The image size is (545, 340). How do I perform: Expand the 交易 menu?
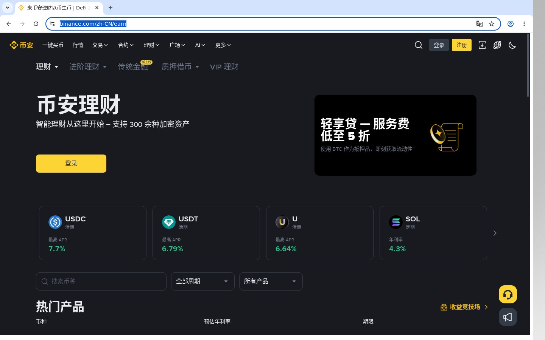tap(100, 45)
